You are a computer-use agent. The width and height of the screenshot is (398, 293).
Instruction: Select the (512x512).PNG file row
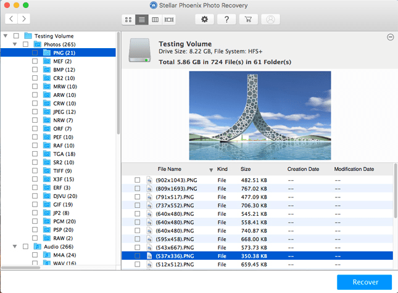tap(257, 265)
